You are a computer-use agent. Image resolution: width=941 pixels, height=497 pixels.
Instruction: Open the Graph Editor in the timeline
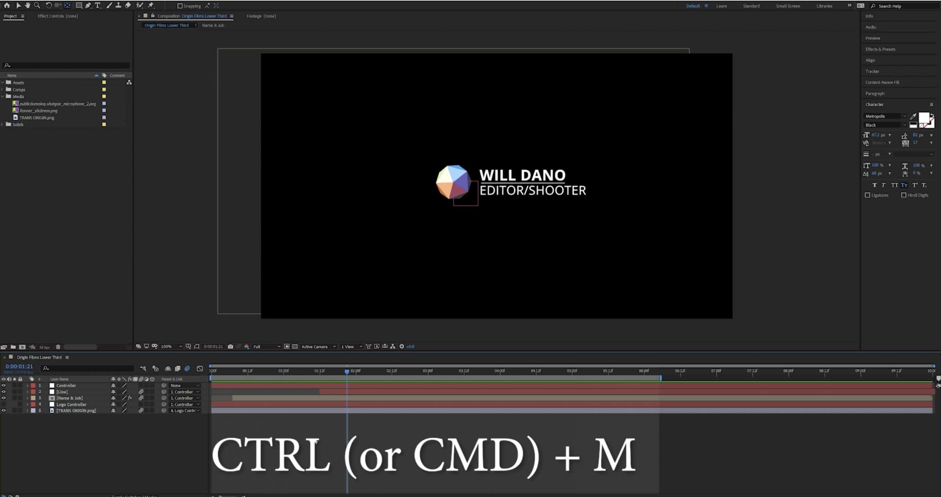(200, 368)
